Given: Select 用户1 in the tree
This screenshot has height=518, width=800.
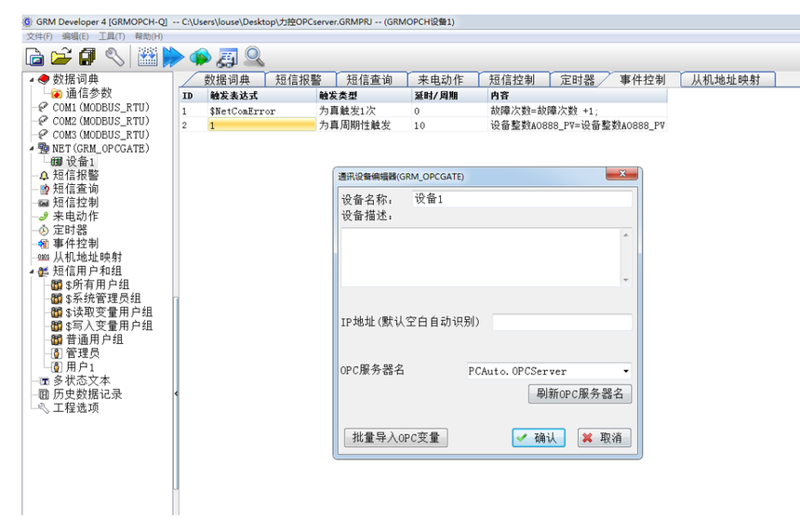Looking at the screenshot, I should pos(80,366).
